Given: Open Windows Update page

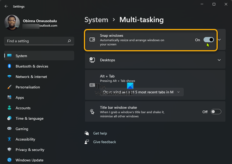Looking at the screenshot, I should (29, 160).
